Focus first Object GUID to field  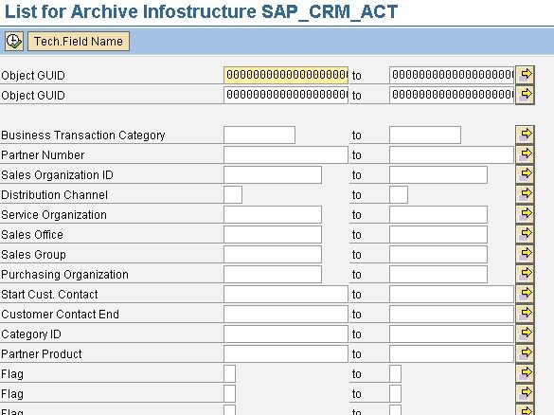[x=452, y=75]
